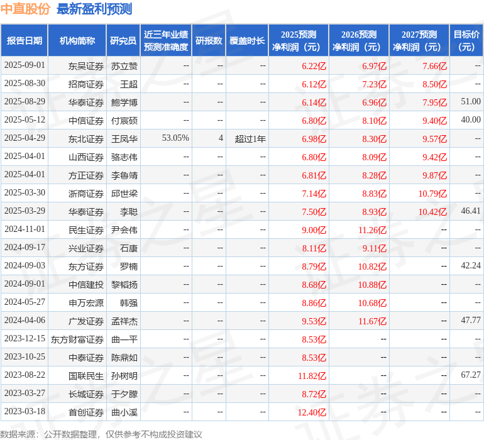Click the 近三年业绩预测准确度 header

166,40
